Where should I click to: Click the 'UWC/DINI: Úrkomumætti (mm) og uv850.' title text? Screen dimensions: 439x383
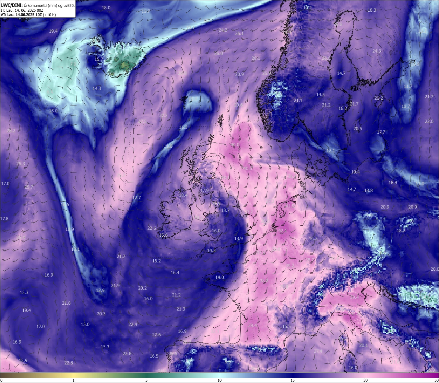pos(38,5)
